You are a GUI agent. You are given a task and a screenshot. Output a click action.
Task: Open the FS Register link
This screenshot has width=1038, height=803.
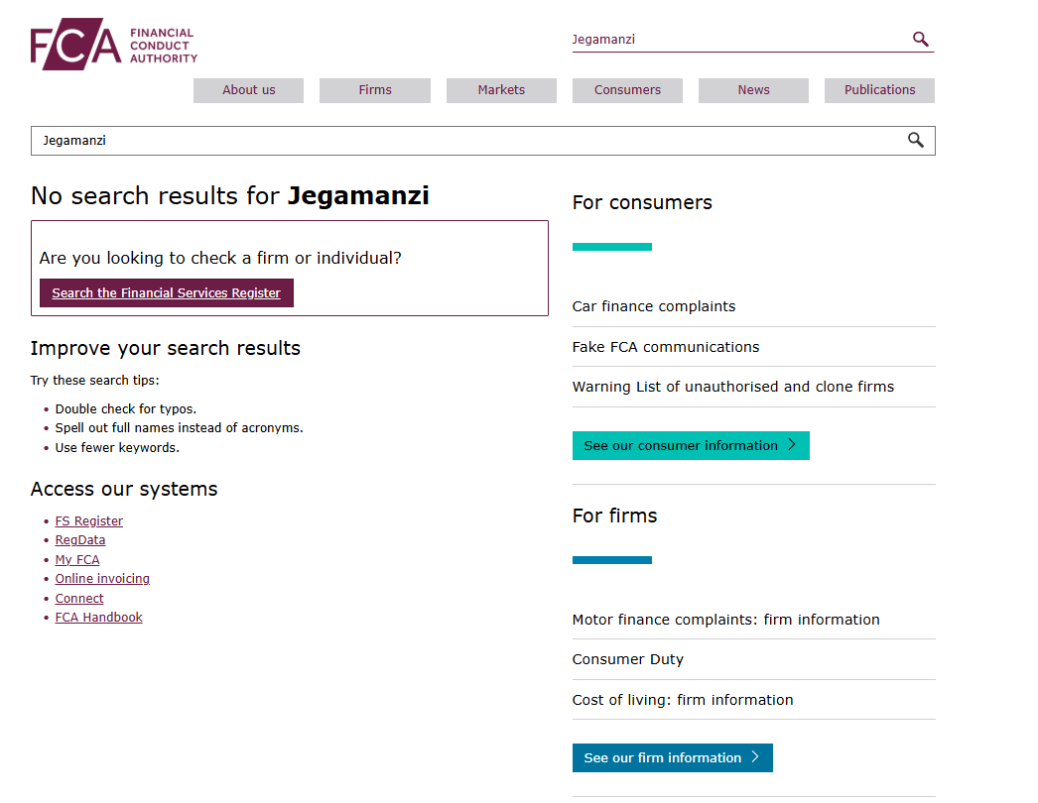[88, 521]
